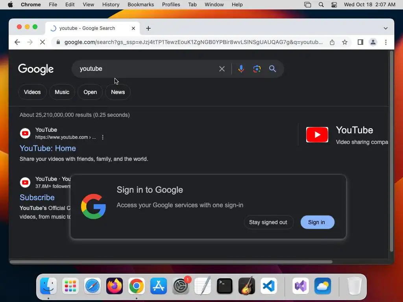
Task: Stop loading the page
Action: click(x=43, y=42)
